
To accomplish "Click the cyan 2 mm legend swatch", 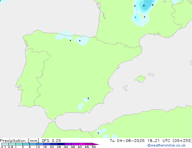I will (x=26, y=144).
